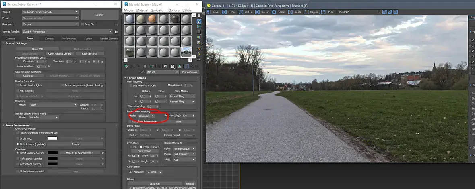
Task: Toggle Show Shaded Material in Viewport icon
Action: click(180, 66)
